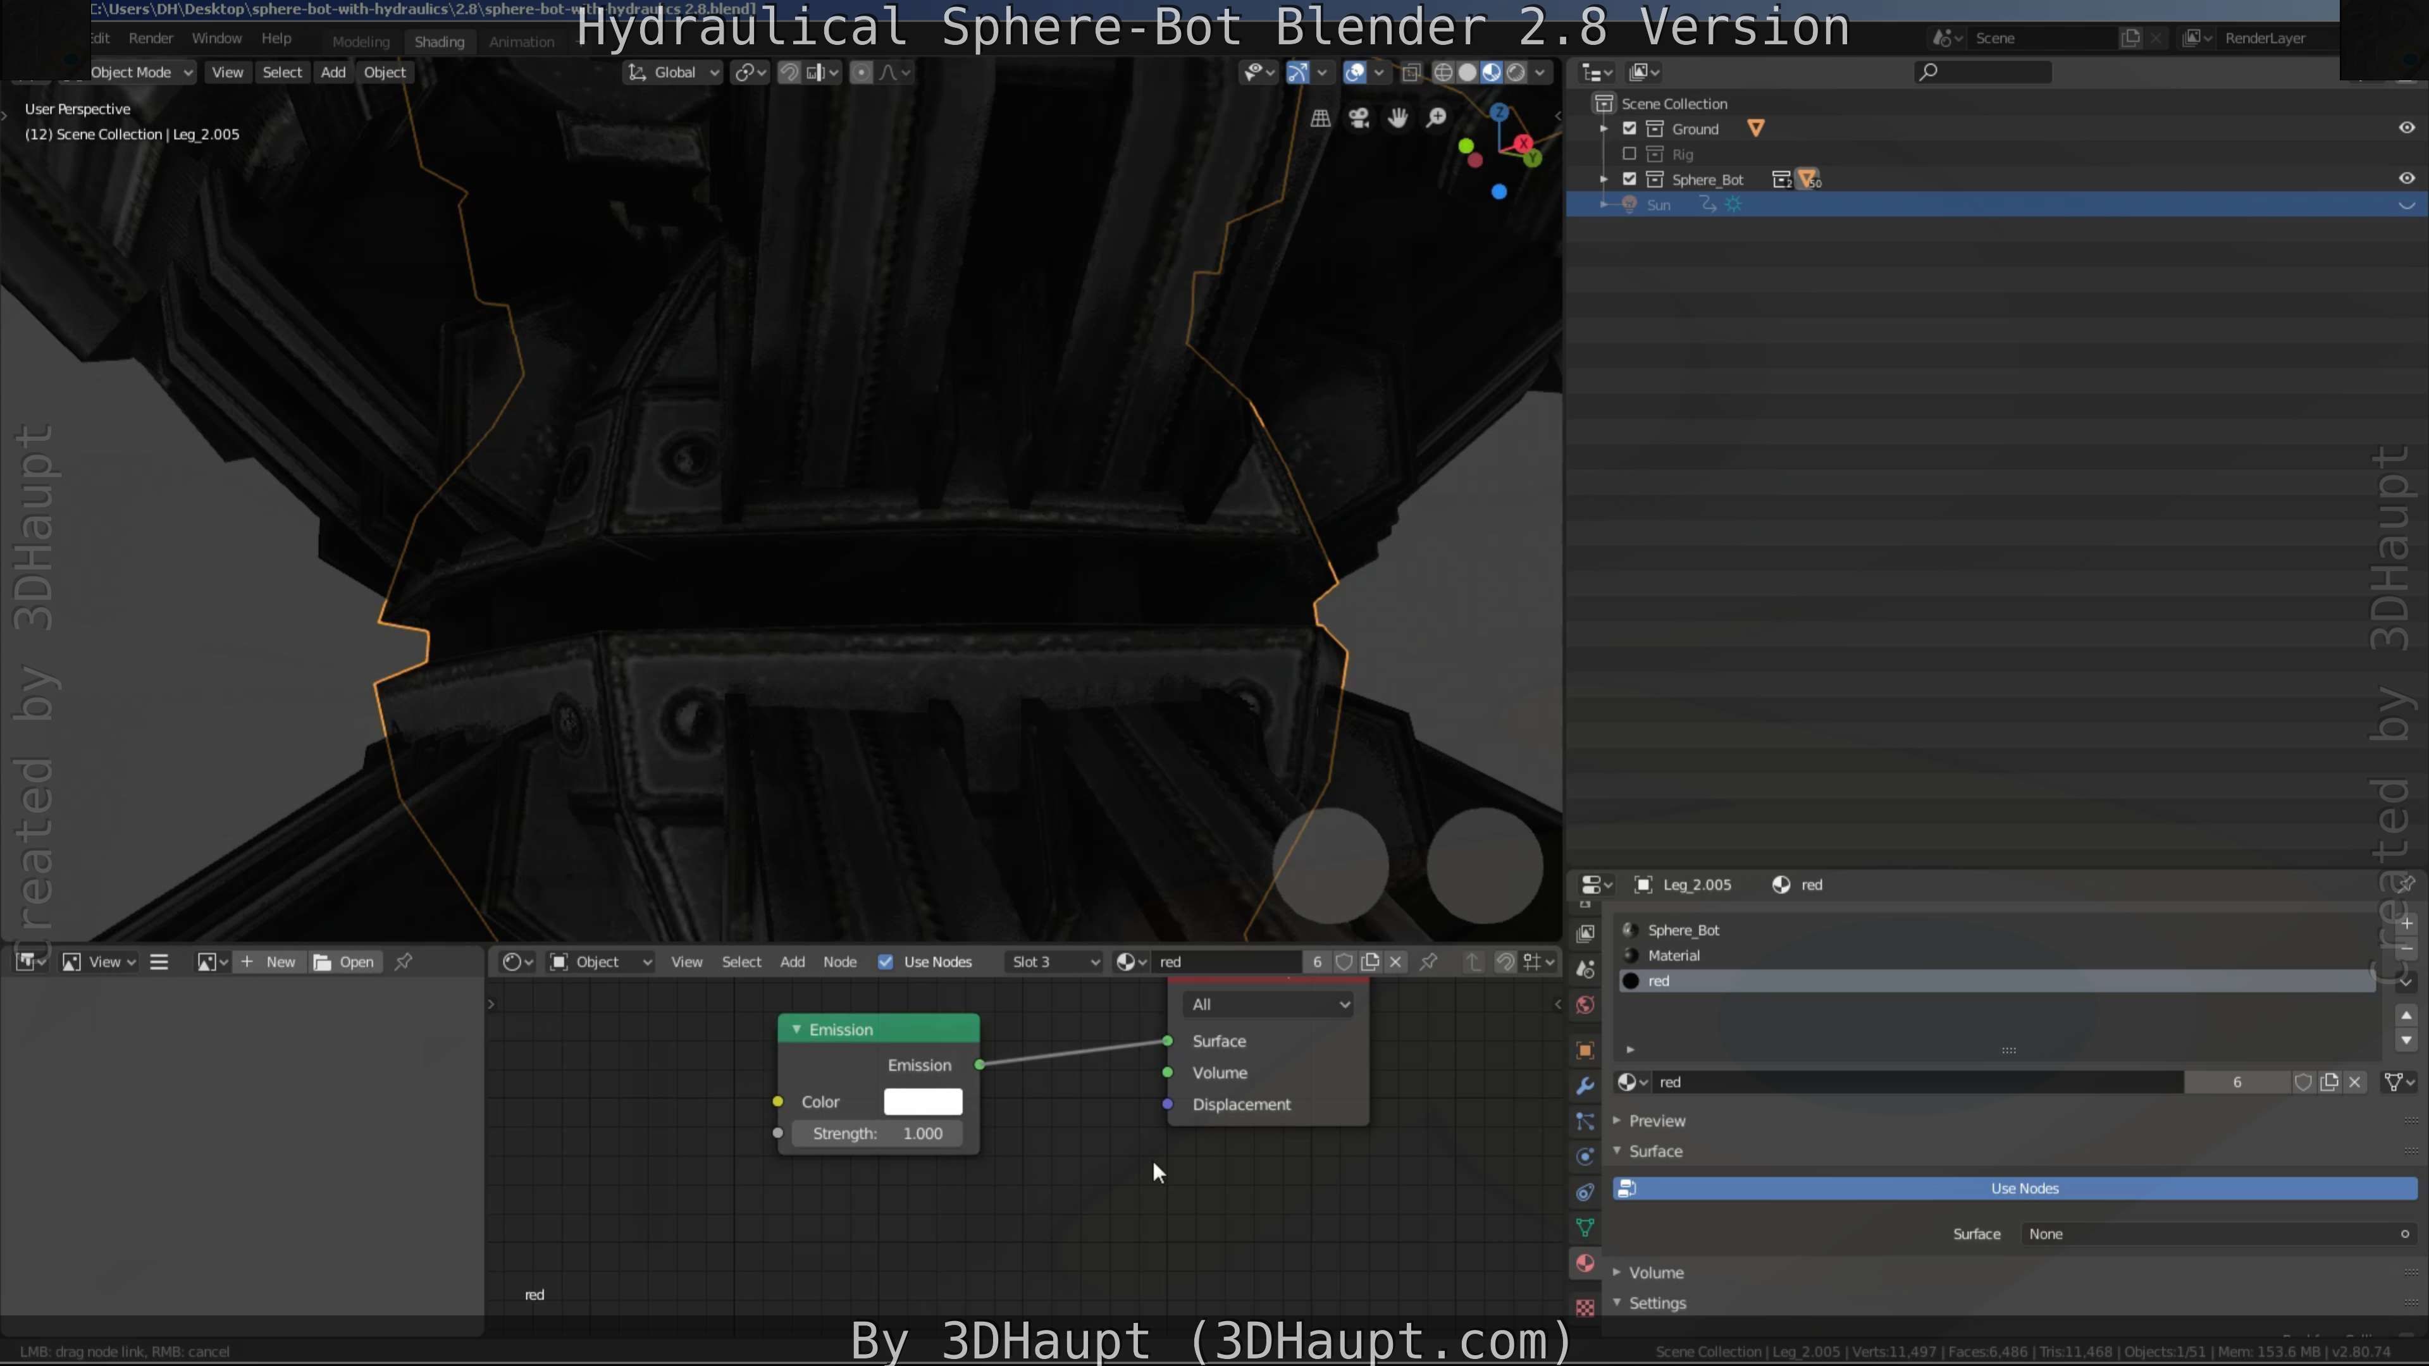Open the node editor Node menu
The width and height of the screenshot is (2429, 1366).
839,961
